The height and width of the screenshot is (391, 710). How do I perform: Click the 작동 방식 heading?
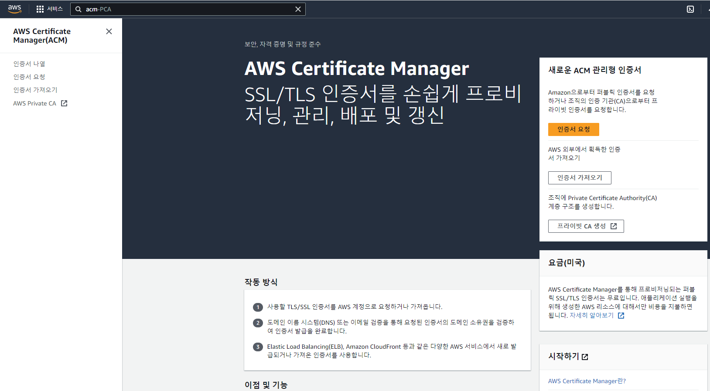pos(261,282)
